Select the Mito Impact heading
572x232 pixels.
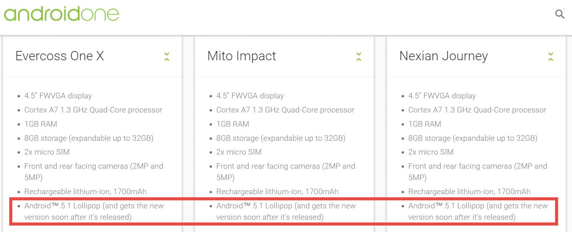(242, 56)
